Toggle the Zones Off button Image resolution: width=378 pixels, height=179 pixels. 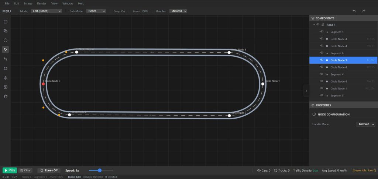(x=49, y=170)
